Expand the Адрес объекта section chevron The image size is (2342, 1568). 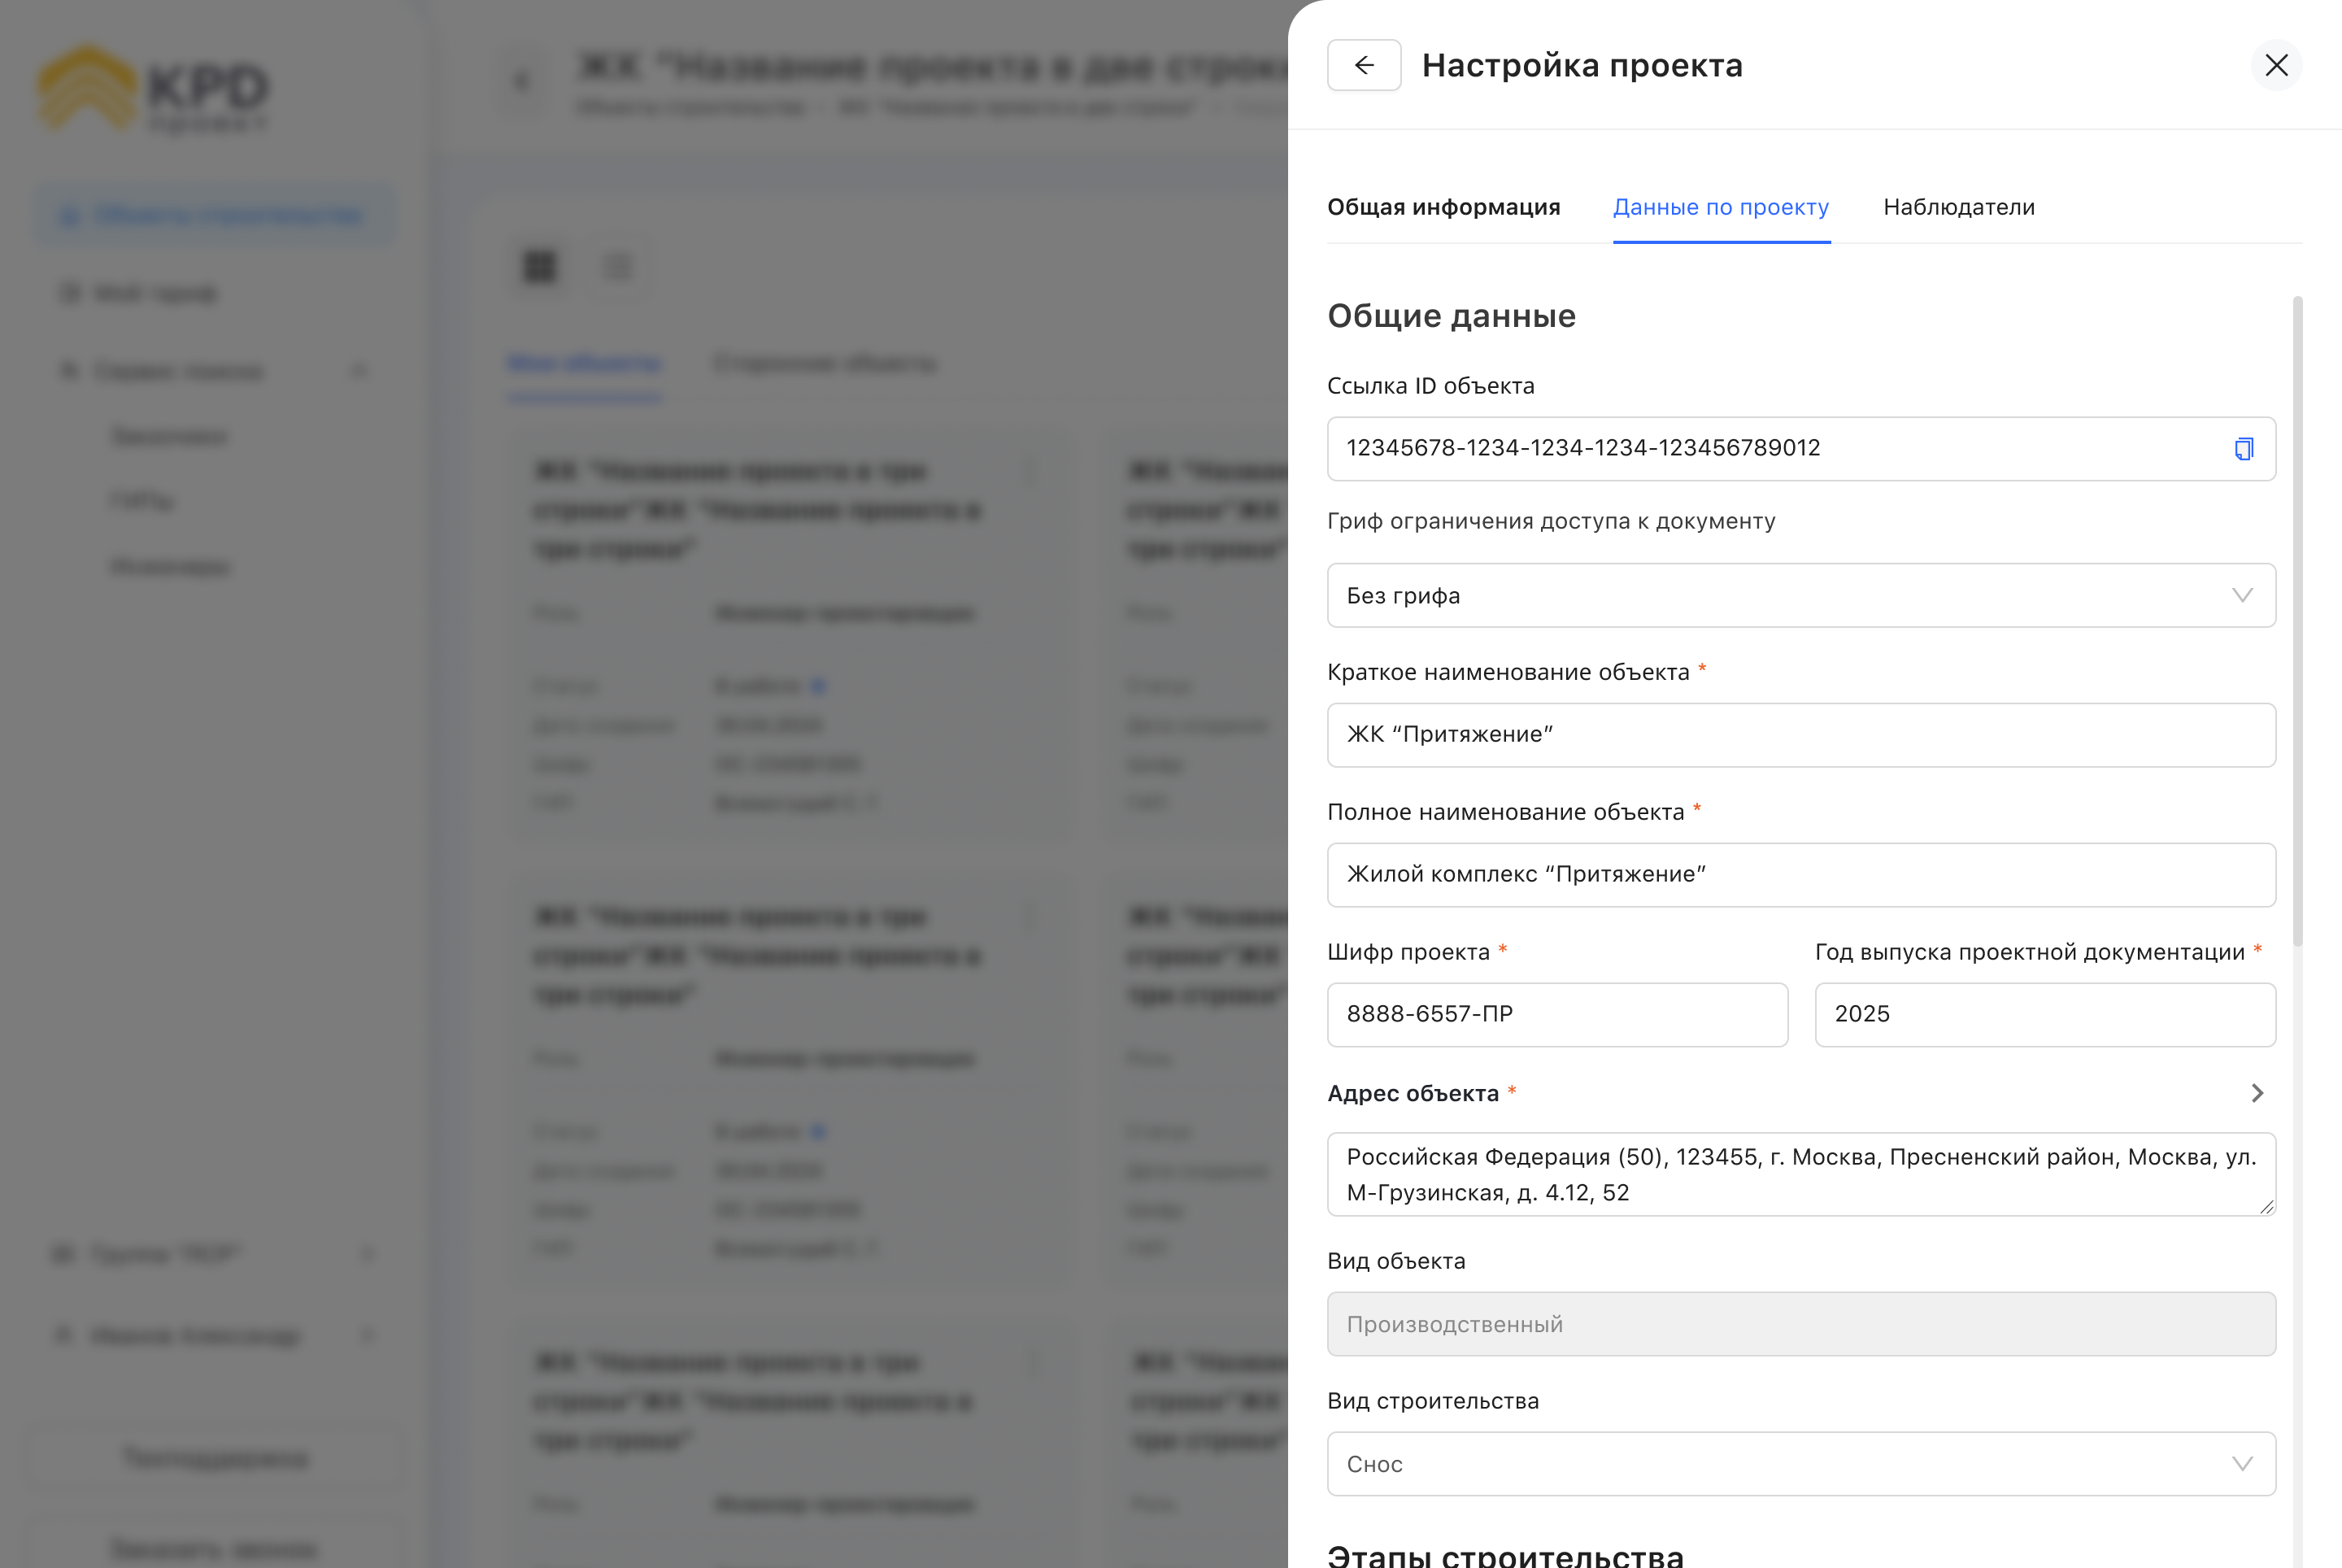click(x=2256, y=1093)
